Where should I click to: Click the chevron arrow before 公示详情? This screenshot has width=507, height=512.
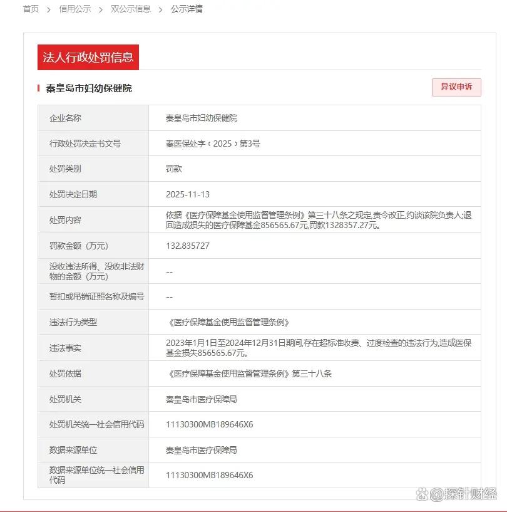coord(161,9)
